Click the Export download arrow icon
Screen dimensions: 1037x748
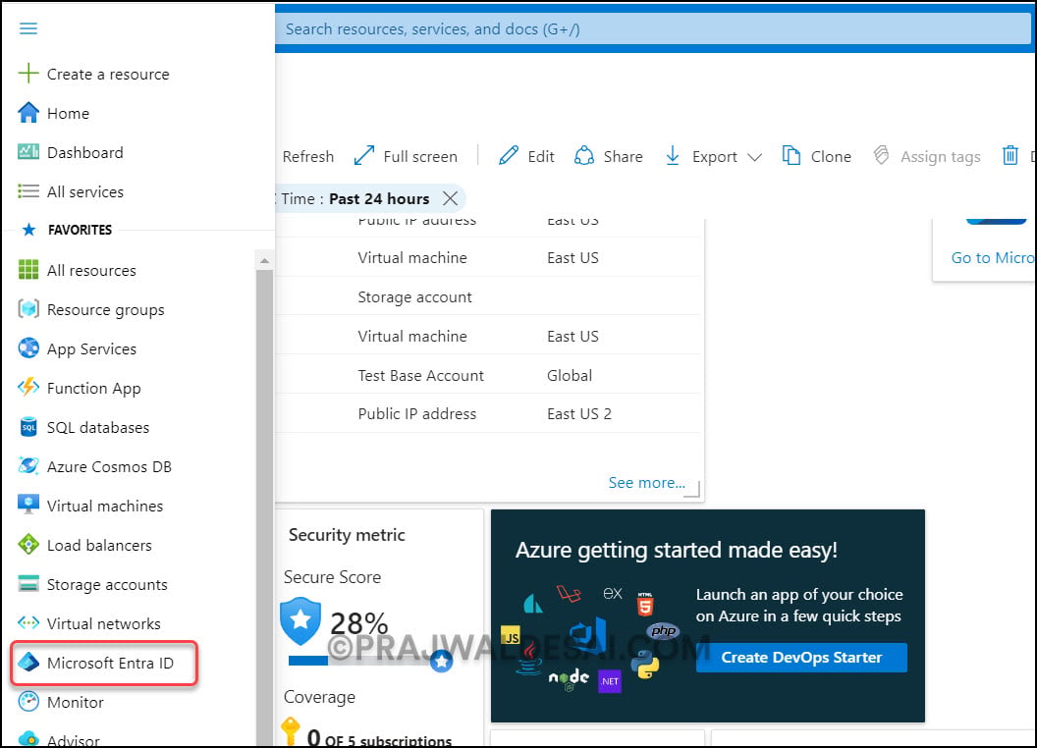pos(673,156)
